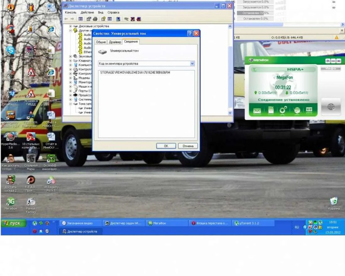
Task: Switch to the Драйвер tab
Action: [115, 42]
